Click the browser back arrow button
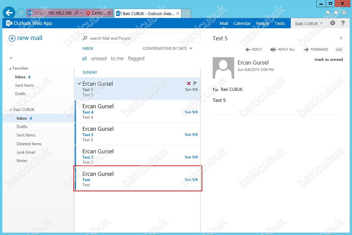 click(x=9, y=12)
